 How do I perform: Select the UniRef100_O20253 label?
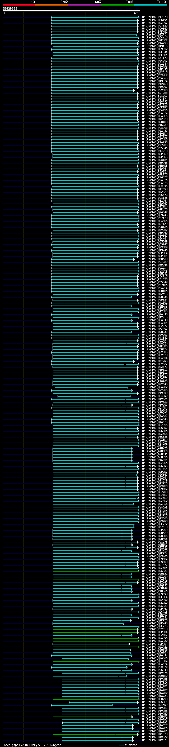tap(155, 335)
